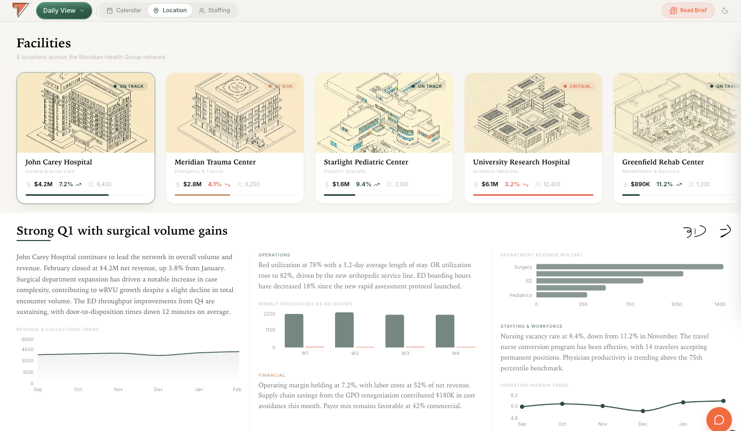Open the Meridian Trauma Center building illustration
The width and height of the screenshot is (741, 431).
point(235,113)
